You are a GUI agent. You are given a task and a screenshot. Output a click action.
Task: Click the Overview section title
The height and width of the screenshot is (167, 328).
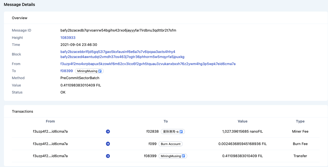tap(20, 18)
